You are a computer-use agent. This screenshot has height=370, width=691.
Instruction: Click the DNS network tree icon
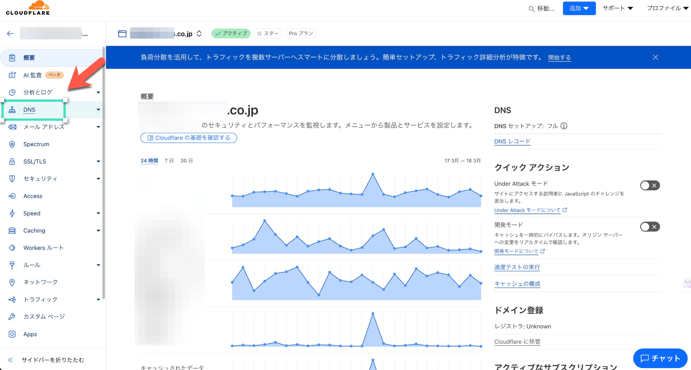click(12, 110)
